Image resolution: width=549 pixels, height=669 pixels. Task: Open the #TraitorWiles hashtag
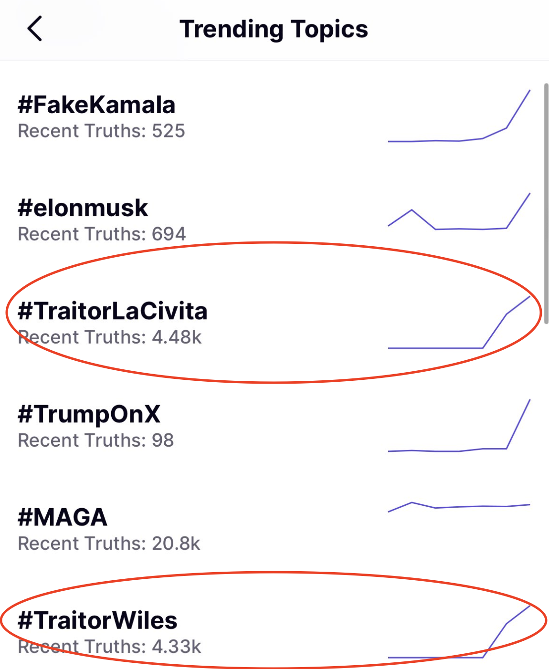[97, 620]
